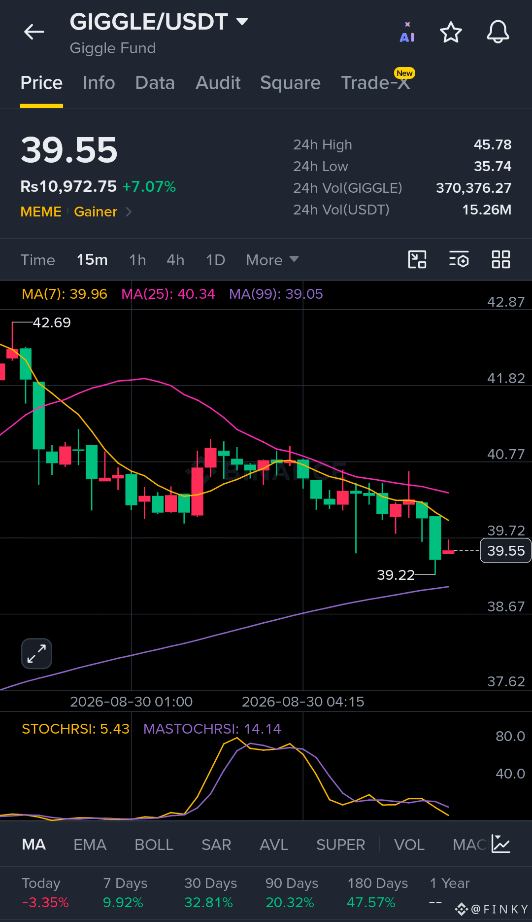
Task: Switch to the Price tab
Action: click(41, 83)
